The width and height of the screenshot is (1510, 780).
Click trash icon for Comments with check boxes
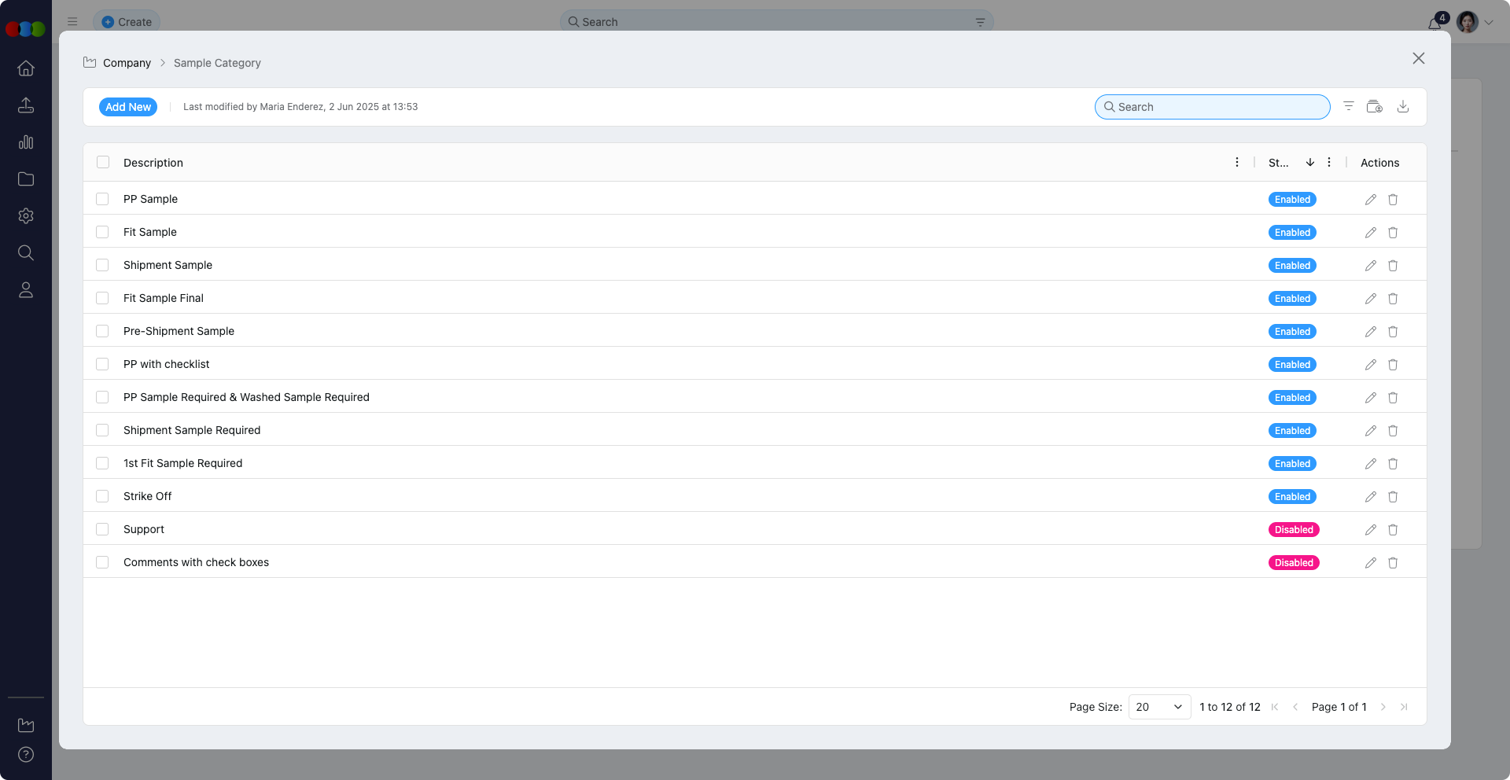click(x=1393, y=563)
